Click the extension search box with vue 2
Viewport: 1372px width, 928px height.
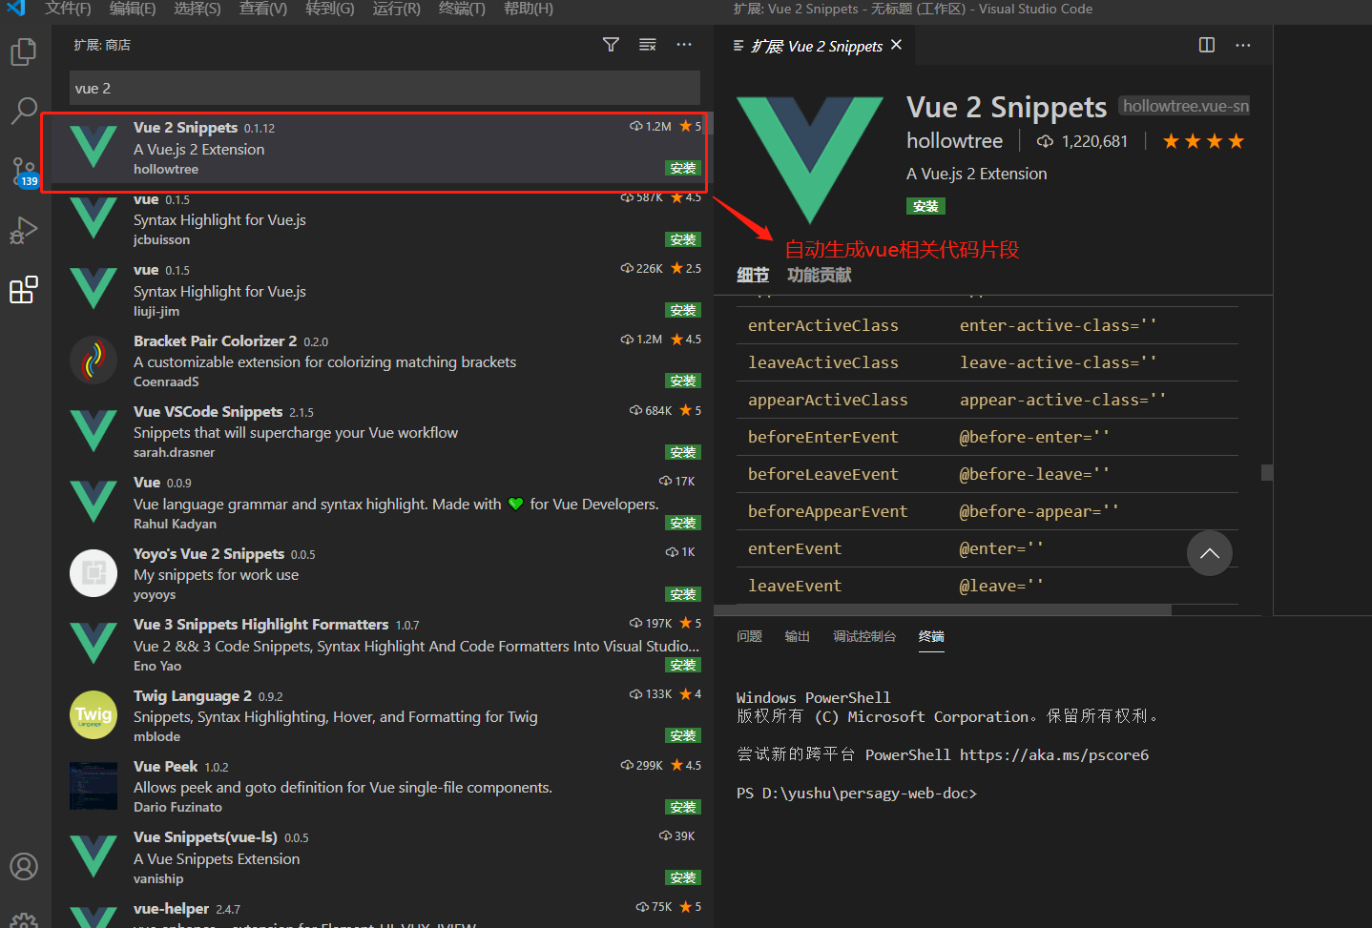pyautogui.click(x=385, y=88)
